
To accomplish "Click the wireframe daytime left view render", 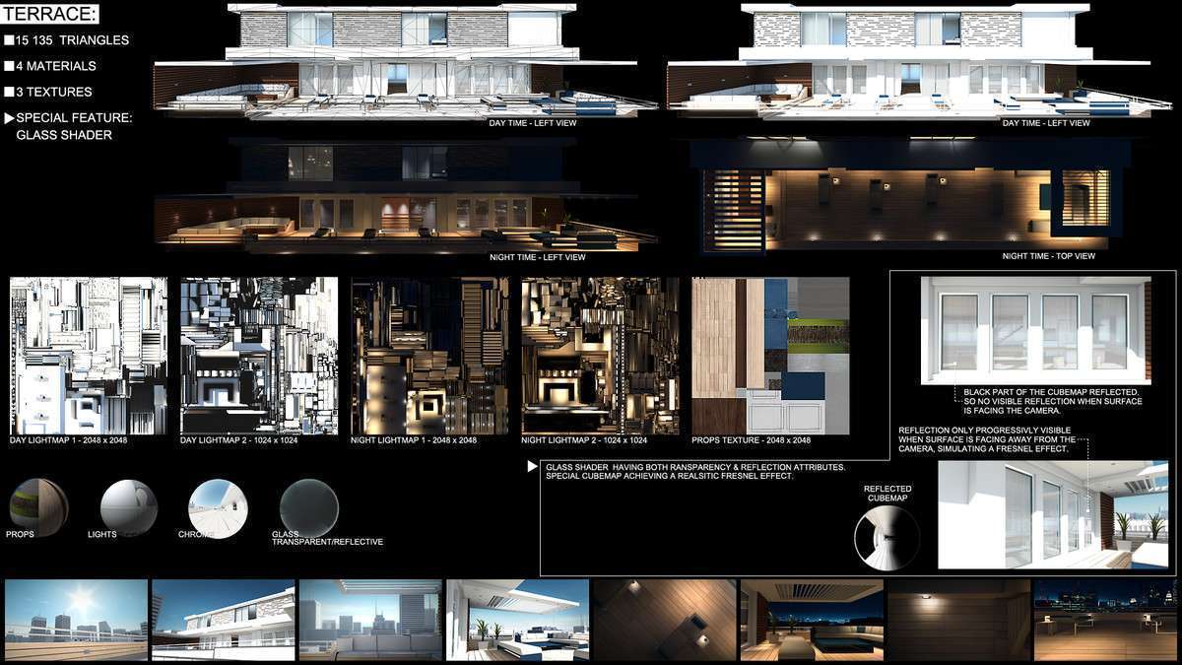I will point(406,61).
